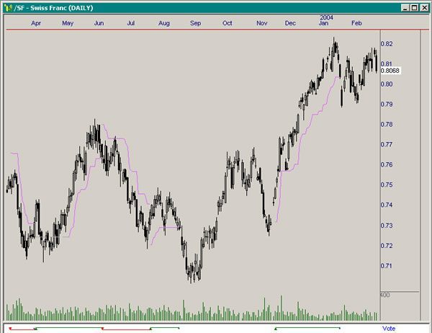The image size is (432, 333).
Task: Click the Nov month label
Action: [x=261, y=23]
